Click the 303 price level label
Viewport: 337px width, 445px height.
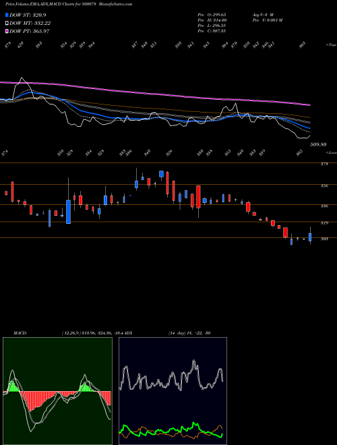(x=324, y=239)
